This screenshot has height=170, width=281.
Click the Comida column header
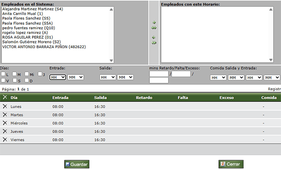(x=269, y=97)
